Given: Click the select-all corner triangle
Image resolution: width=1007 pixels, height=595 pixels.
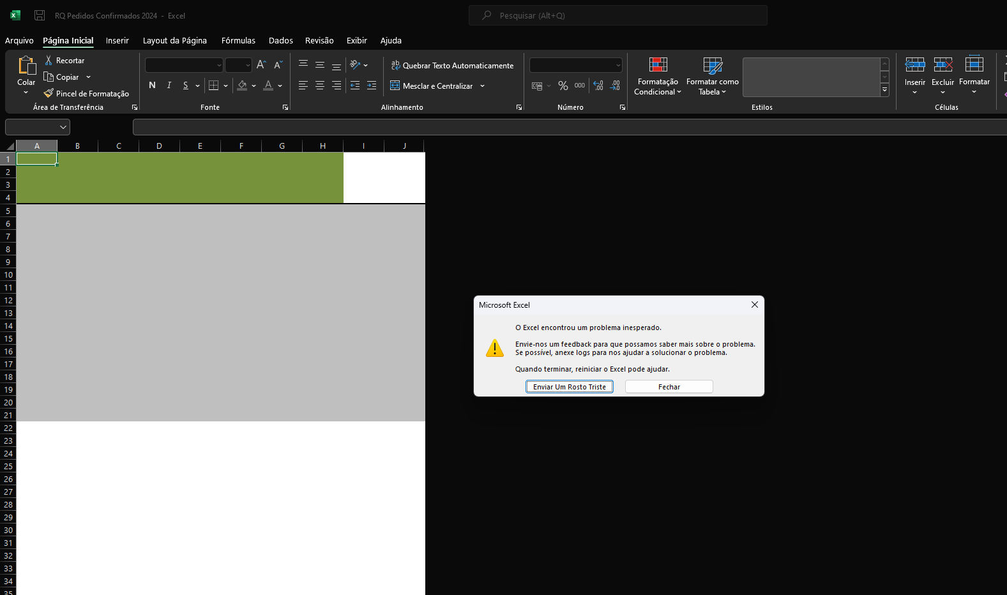Looking at the screenshot, I should point(10,146).
